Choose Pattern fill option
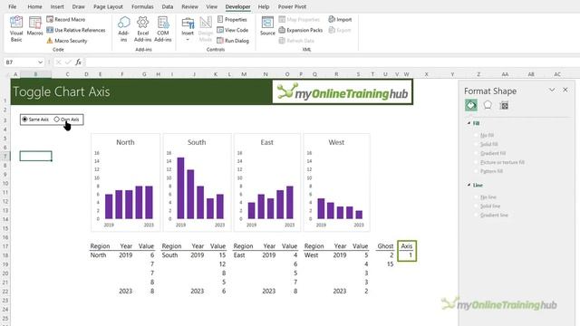 click(x=488, y=171)
